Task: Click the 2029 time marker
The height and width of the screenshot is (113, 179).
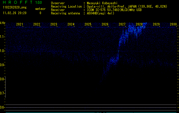Action: [156, 24]
